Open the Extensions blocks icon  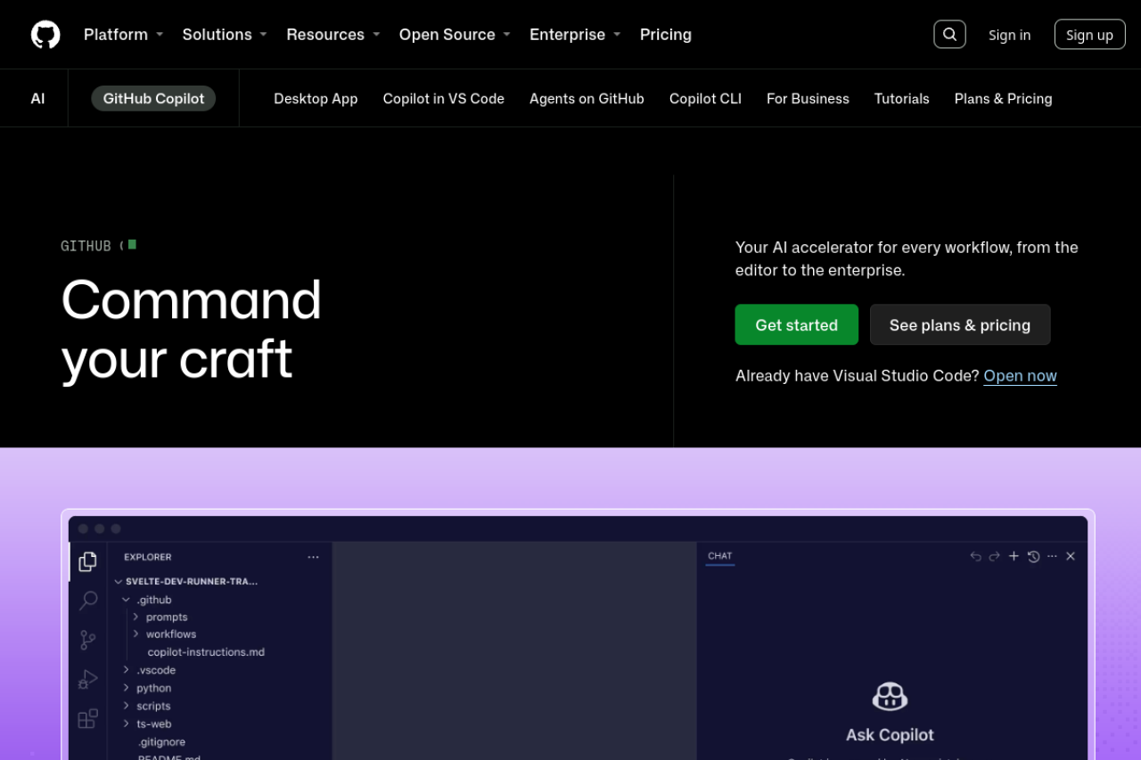(87, 718)
